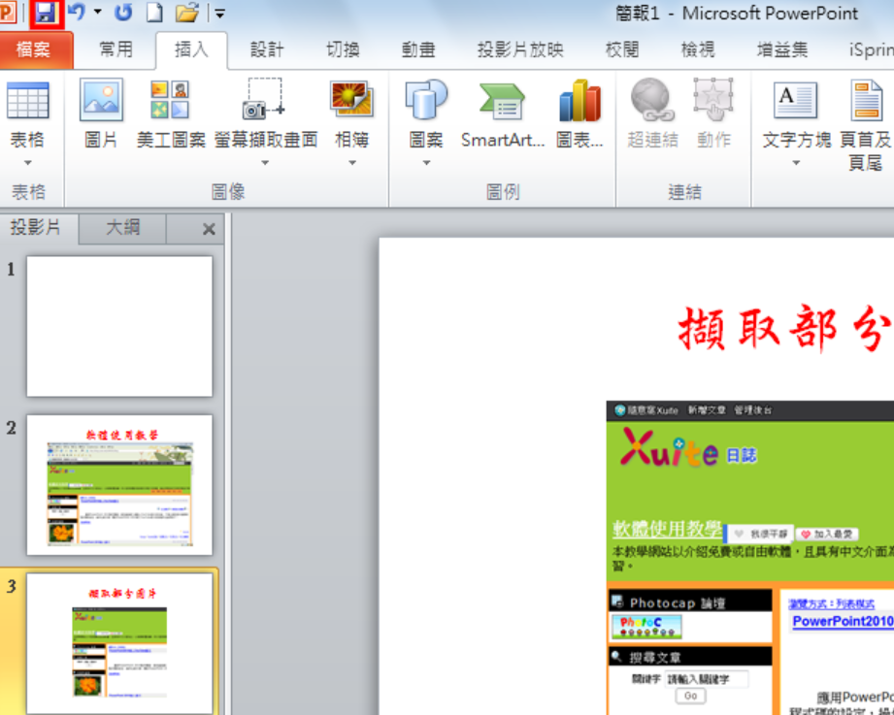This screenshot has height=715, width=894.
Task: Click the 軟體使用教學 heading in slide
Action: click(667, 530)
